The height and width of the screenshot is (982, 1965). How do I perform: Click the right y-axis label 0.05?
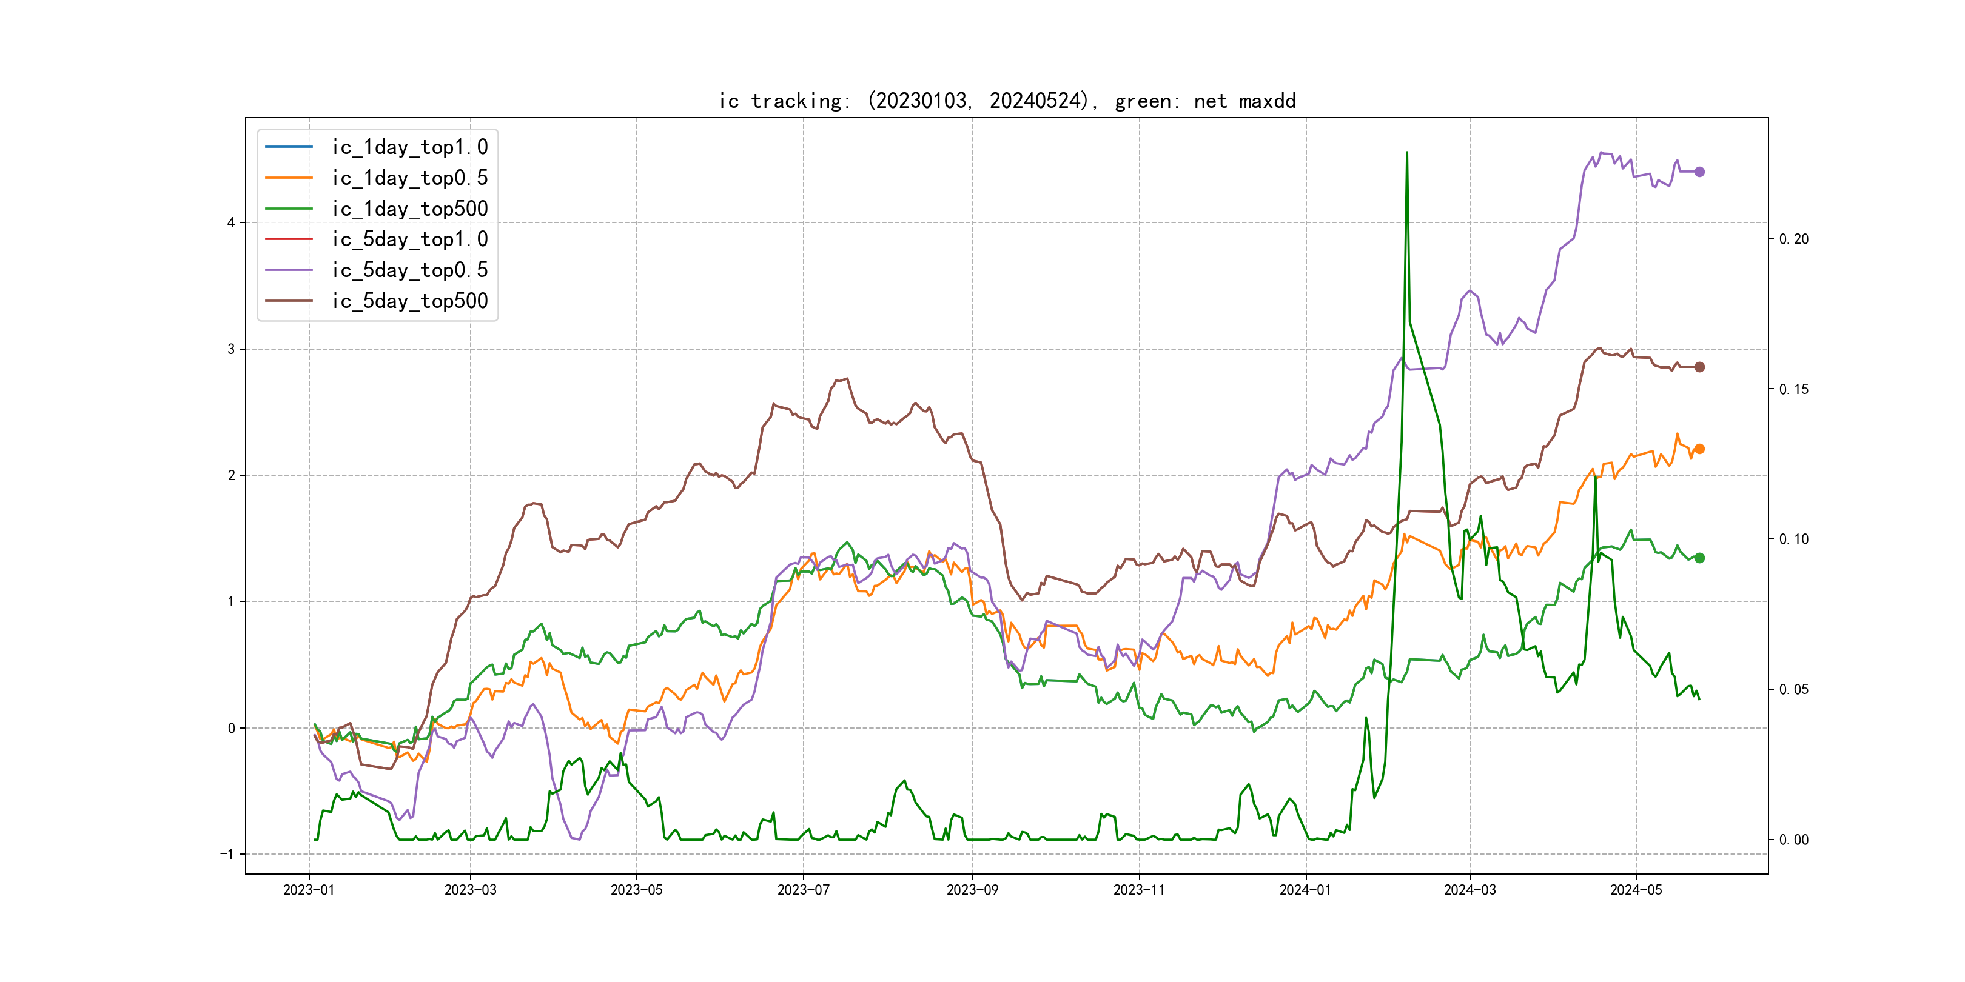click(1793, 690)
